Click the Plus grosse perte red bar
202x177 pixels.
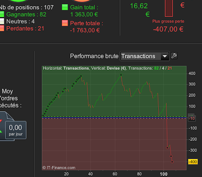[x=169, y=8]
